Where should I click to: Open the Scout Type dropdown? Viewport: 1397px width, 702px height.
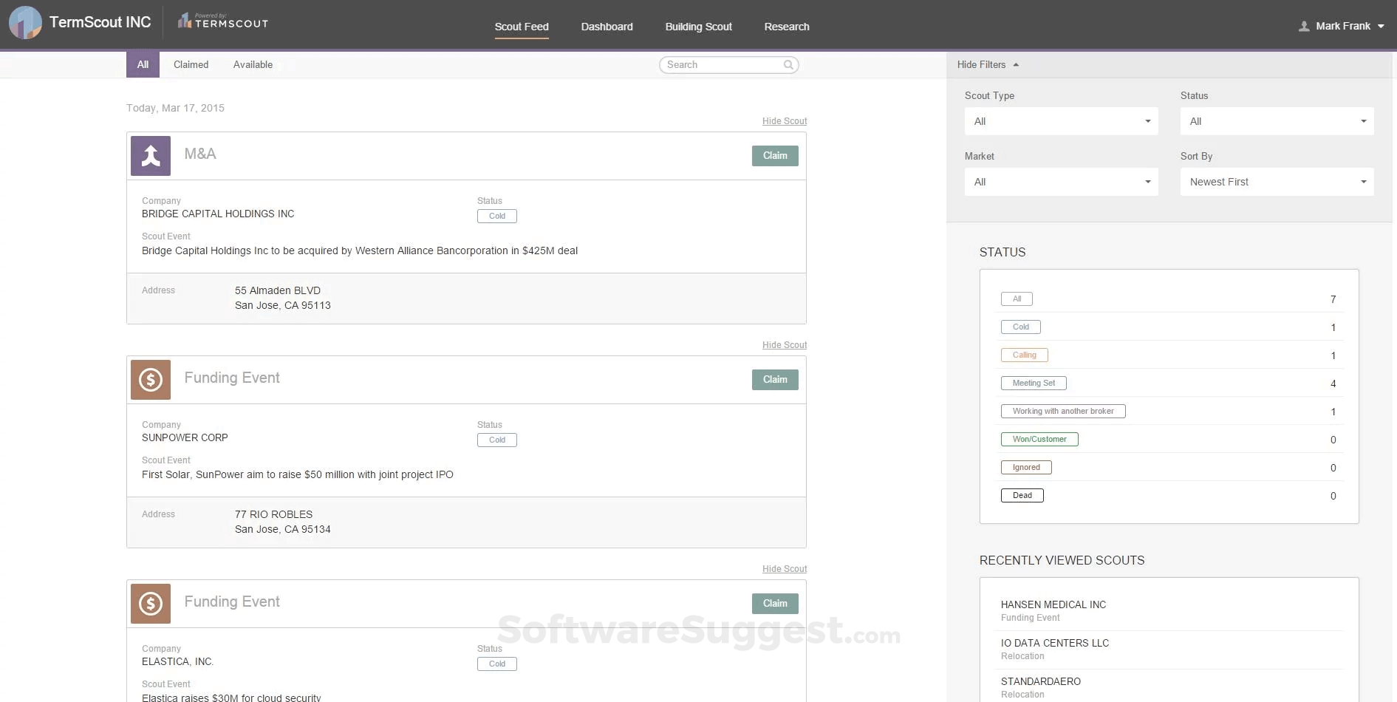click(1061, 121)
